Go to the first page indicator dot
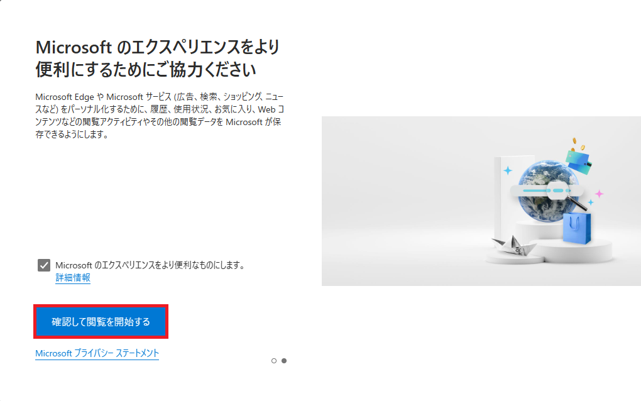641x401 pixels. [x=274, y=361]
